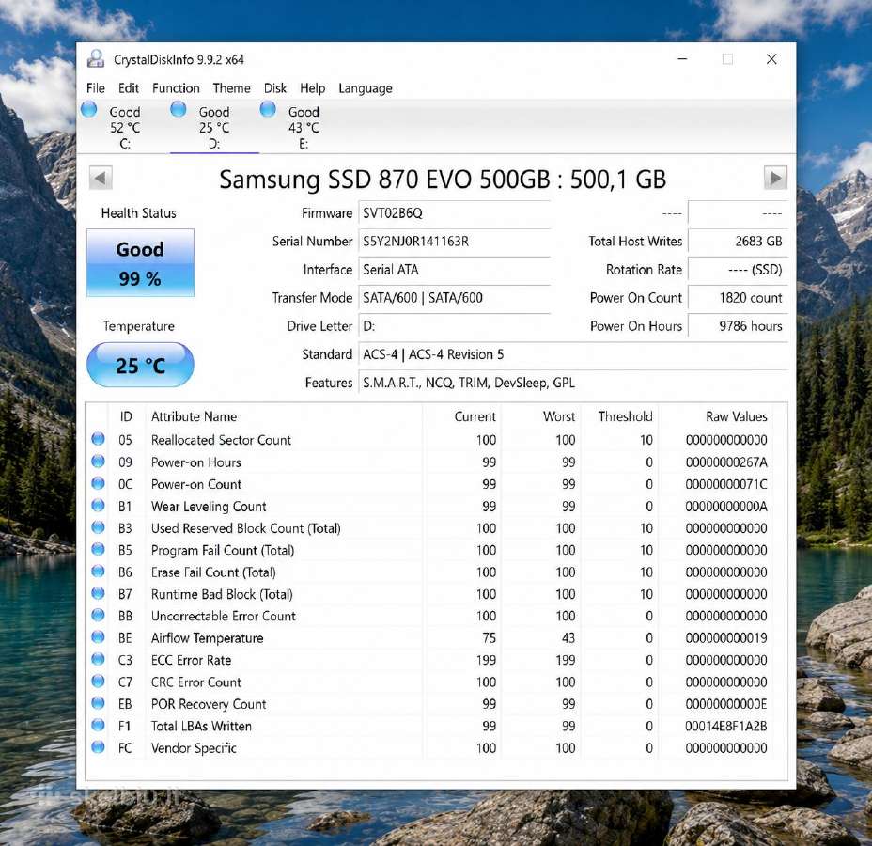Click status dot for Used Reserved Block Count
The image size is (872, 846).
point(98,526)
